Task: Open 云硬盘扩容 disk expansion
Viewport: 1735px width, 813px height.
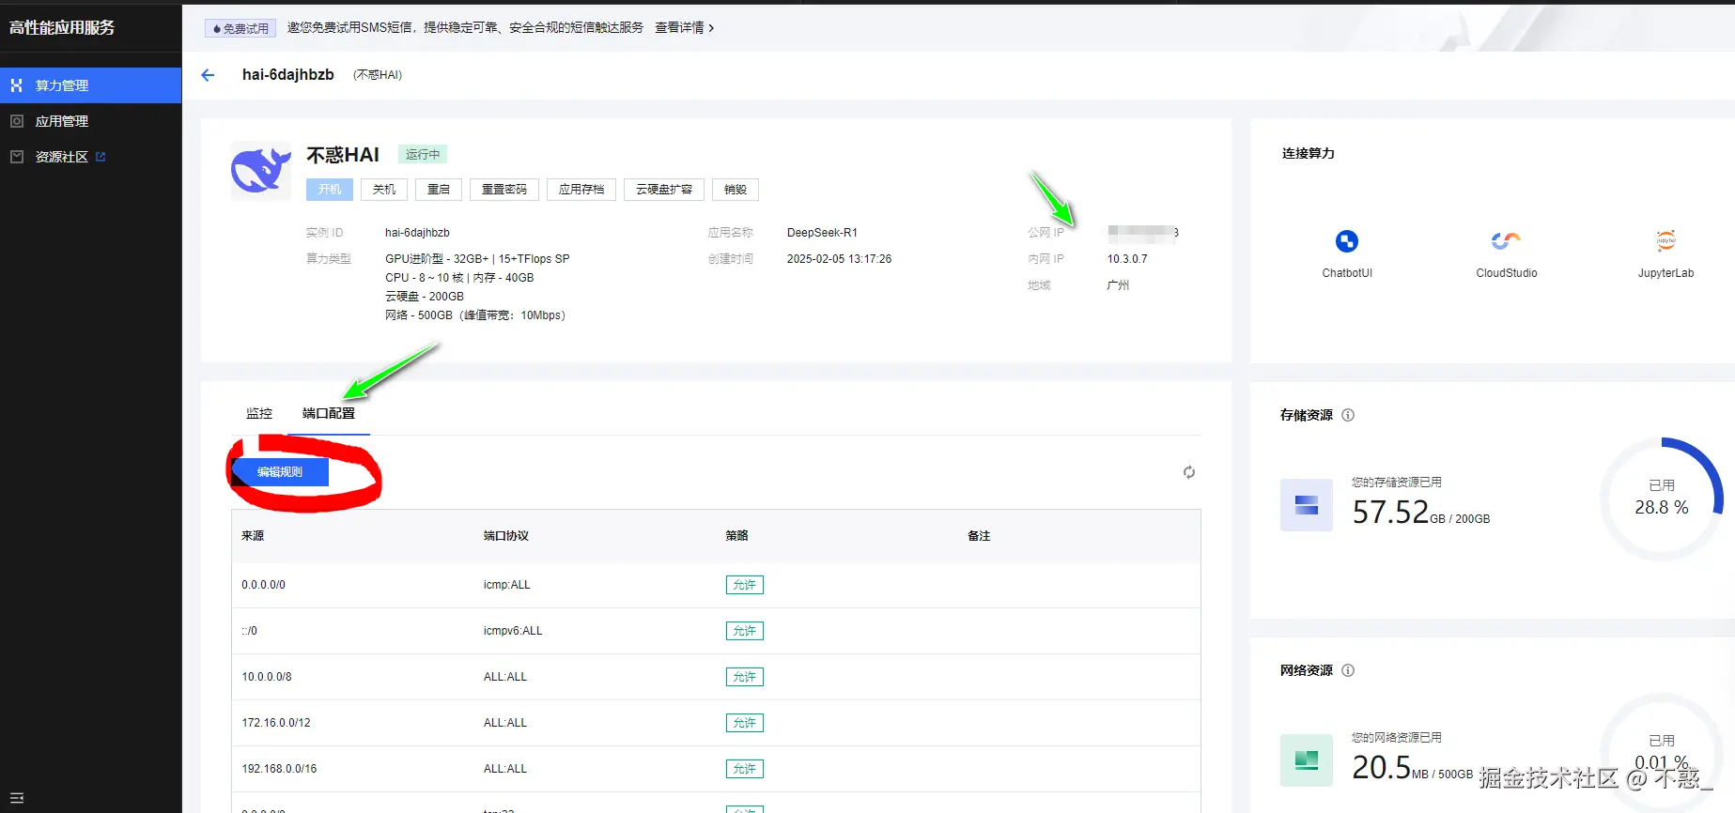Action: tap(664, 190)
